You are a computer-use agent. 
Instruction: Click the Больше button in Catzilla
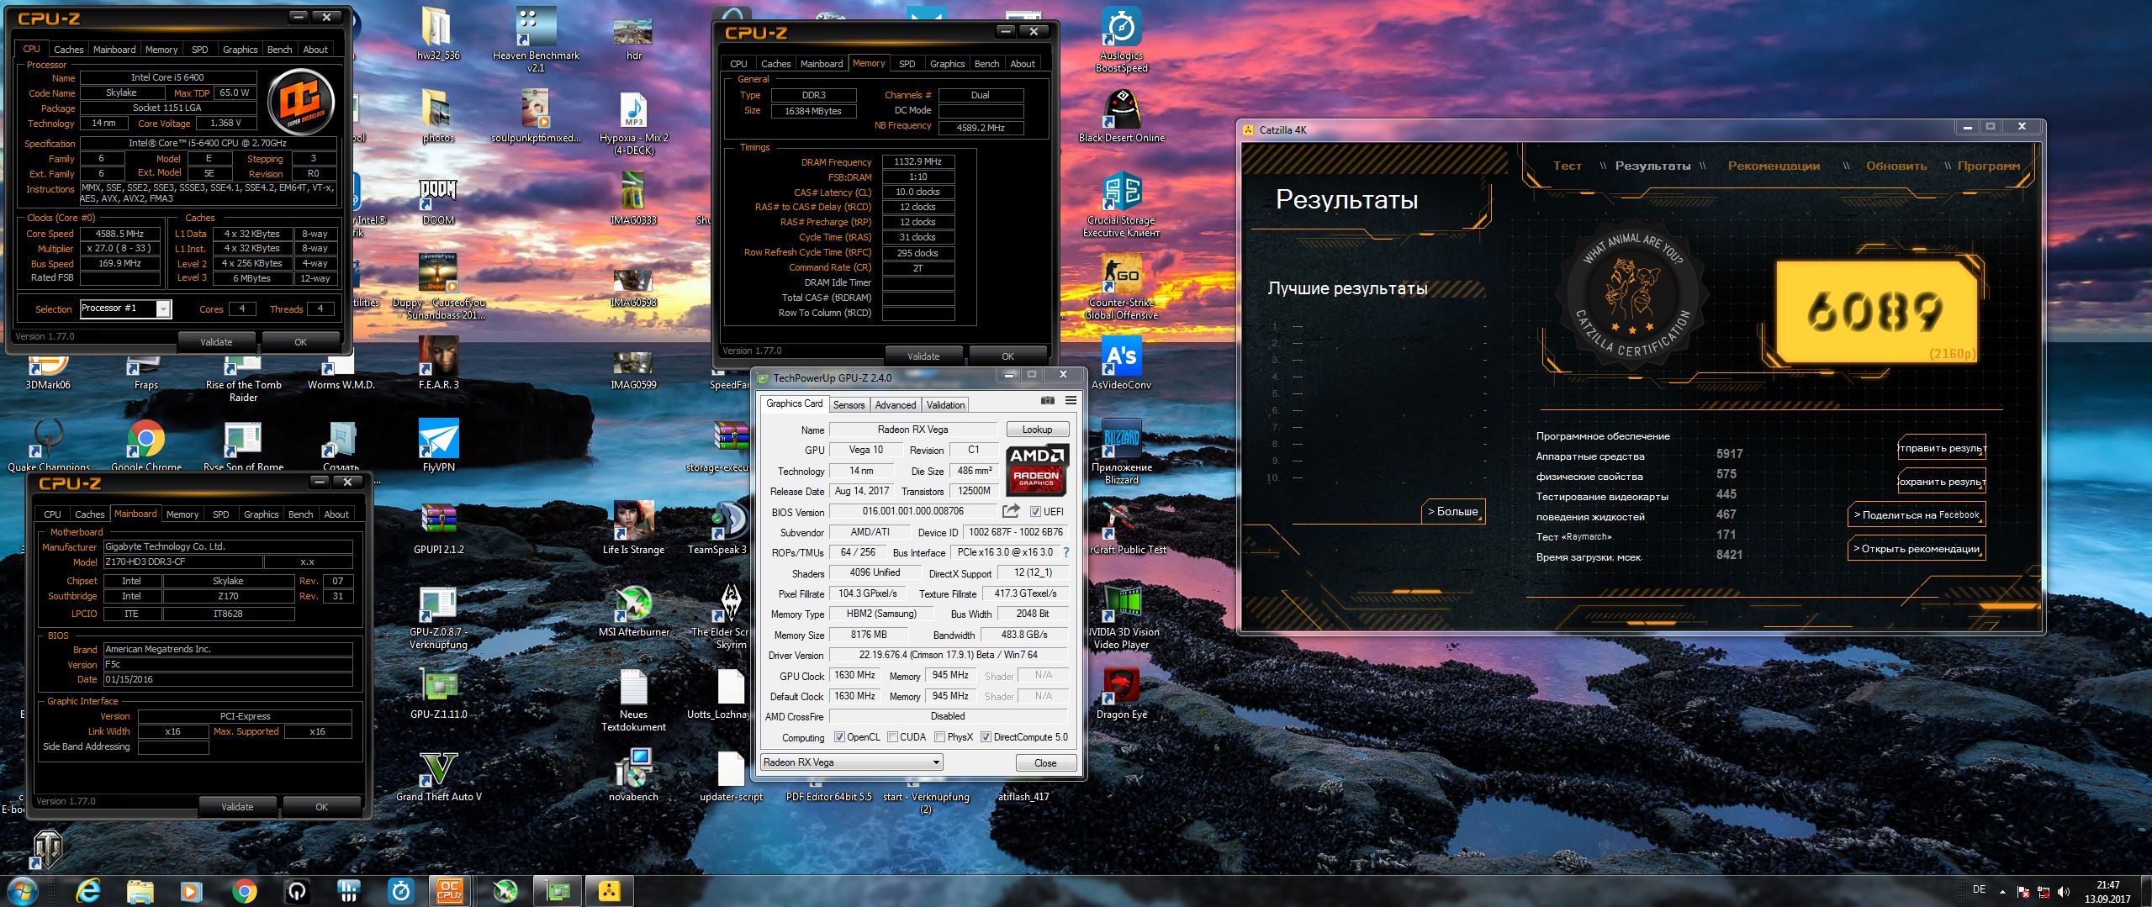pyautogui.click(x=1452, y=511)
